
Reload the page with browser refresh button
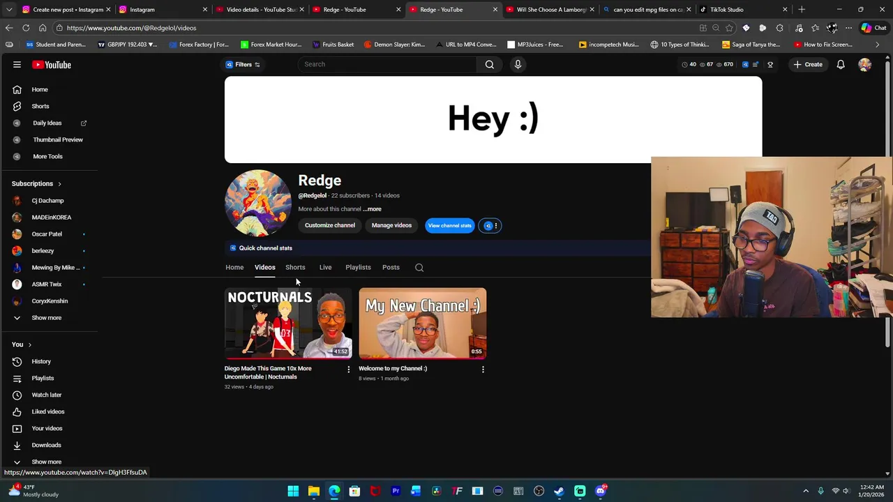(x=26, y=28)
